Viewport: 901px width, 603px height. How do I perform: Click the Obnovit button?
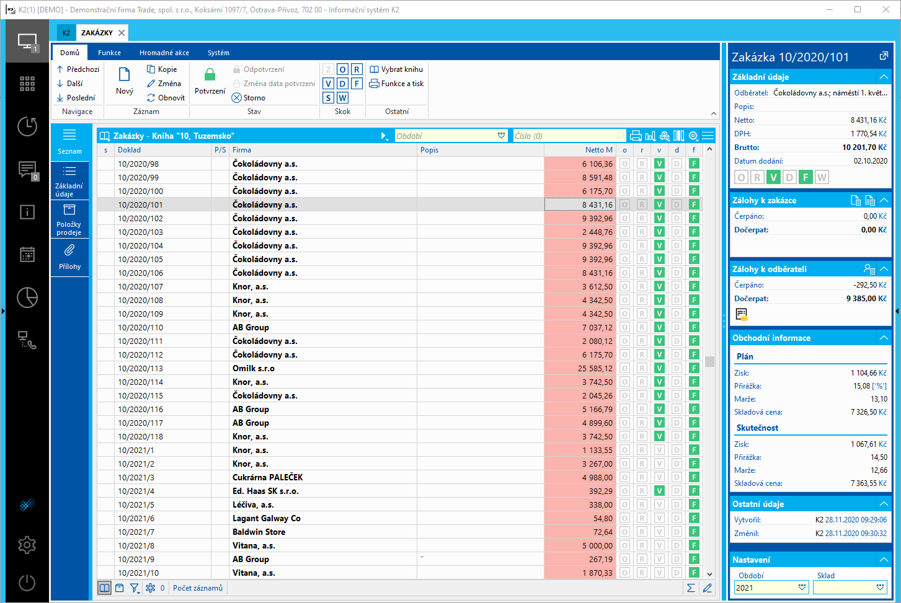point(166,98)
